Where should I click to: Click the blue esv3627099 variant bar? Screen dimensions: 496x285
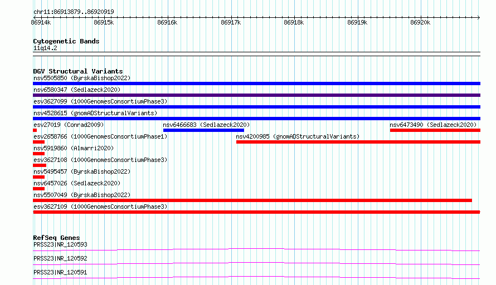[256, 107]
